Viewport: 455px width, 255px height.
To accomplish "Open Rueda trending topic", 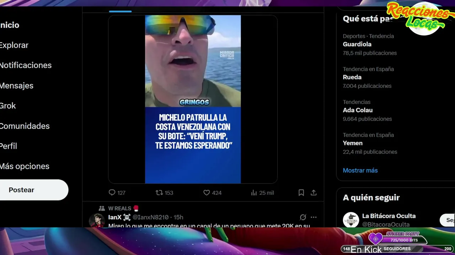I will [x=352, y=77].
